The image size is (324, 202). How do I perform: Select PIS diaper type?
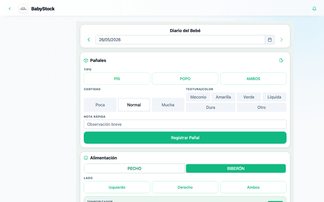[x=117, y=79]
